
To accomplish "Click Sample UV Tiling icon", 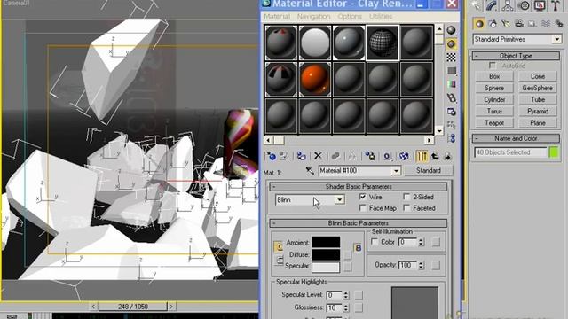I will click(x=451, y=71).
